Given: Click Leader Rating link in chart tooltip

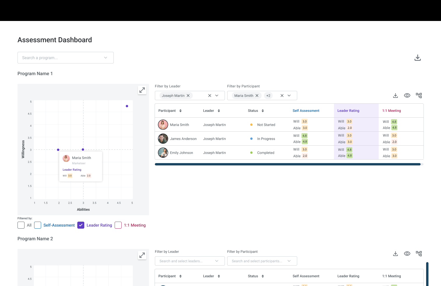Looking at the screenshot, I should 72,170.
